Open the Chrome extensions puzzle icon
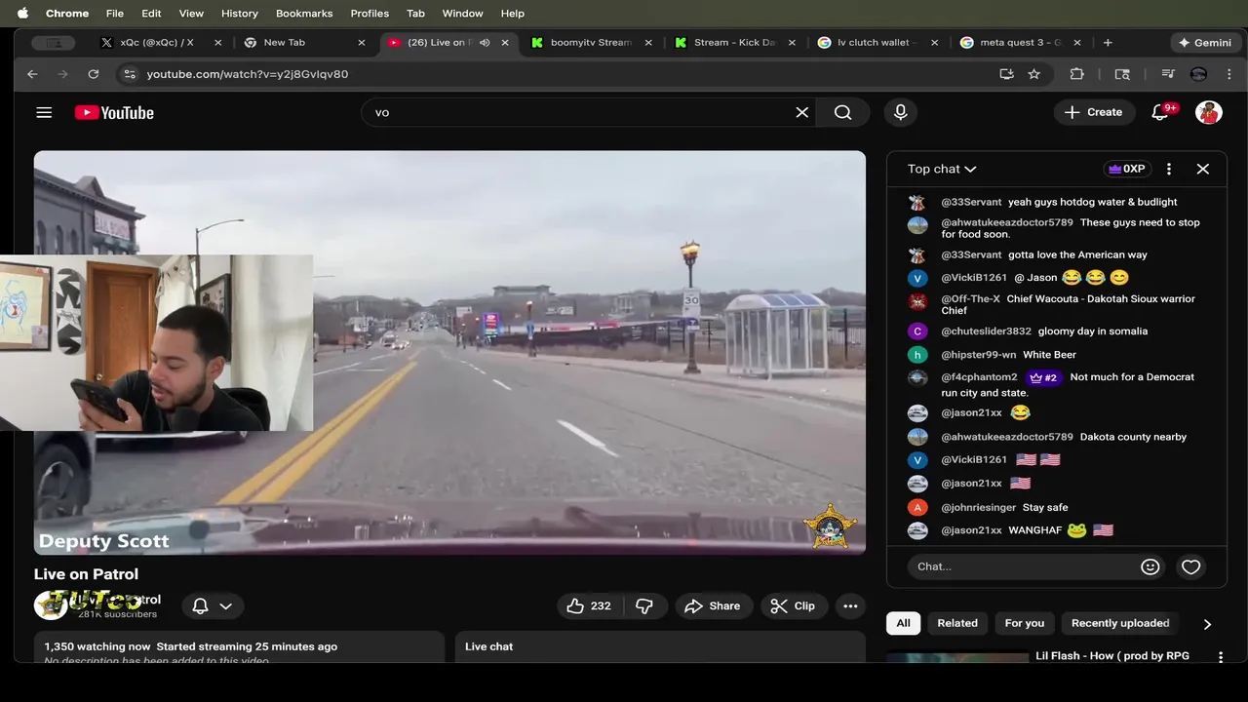This screenshot has height=702, width=1248. point(1077,74)
